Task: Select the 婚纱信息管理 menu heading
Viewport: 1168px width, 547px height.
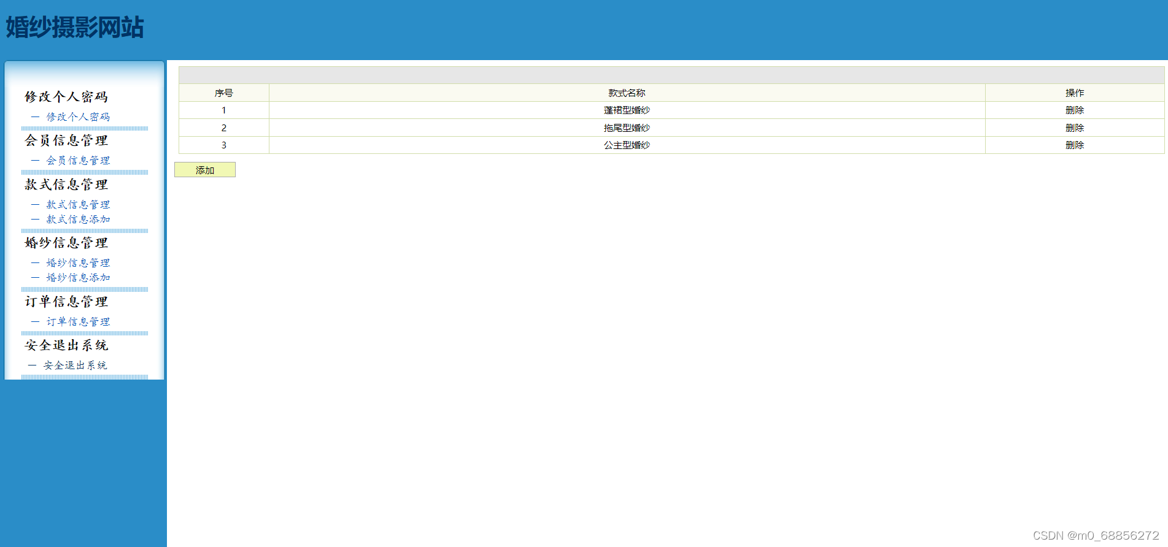Action: click(x=66, y=243)
